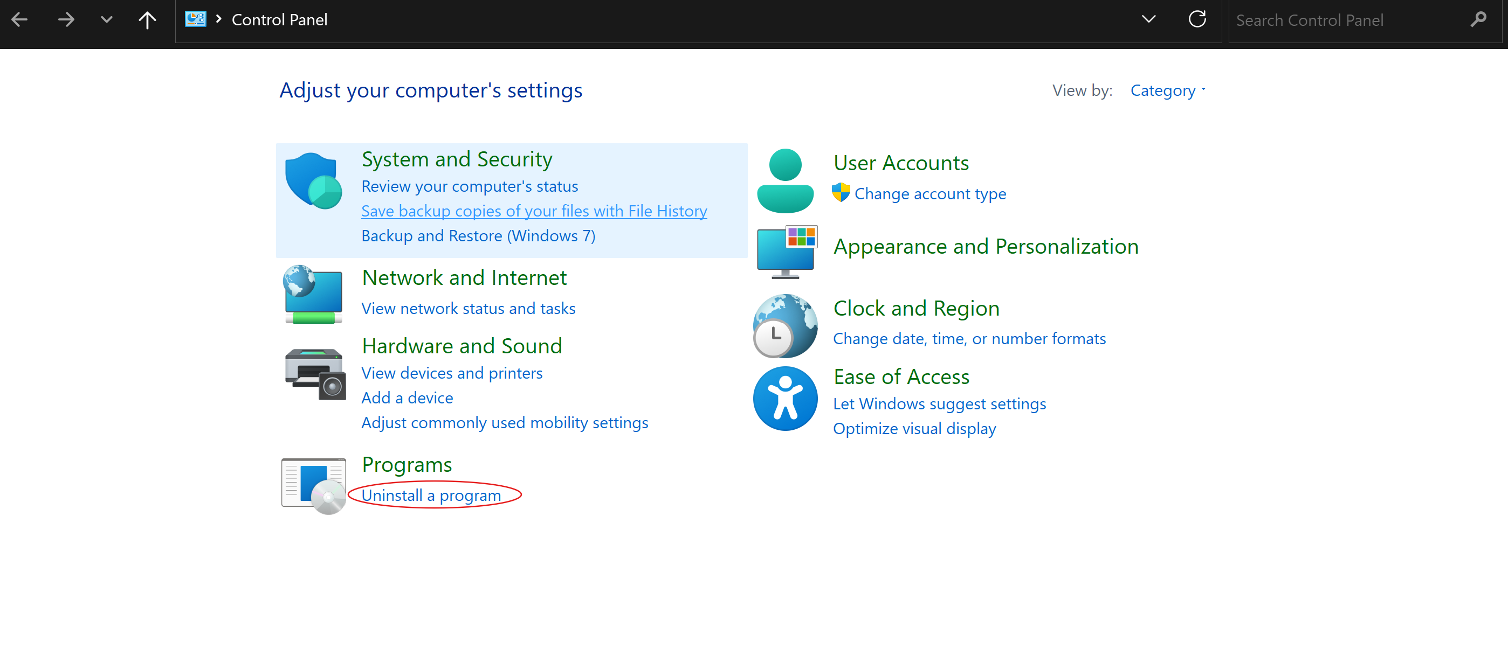Click the Programs disc icon
1508x649 pixels.
click(314, 485)
